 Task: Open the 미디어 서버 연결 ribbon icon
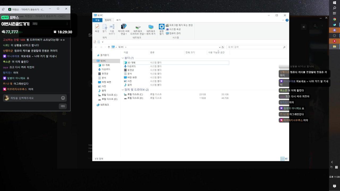click(x=124, y=28)
